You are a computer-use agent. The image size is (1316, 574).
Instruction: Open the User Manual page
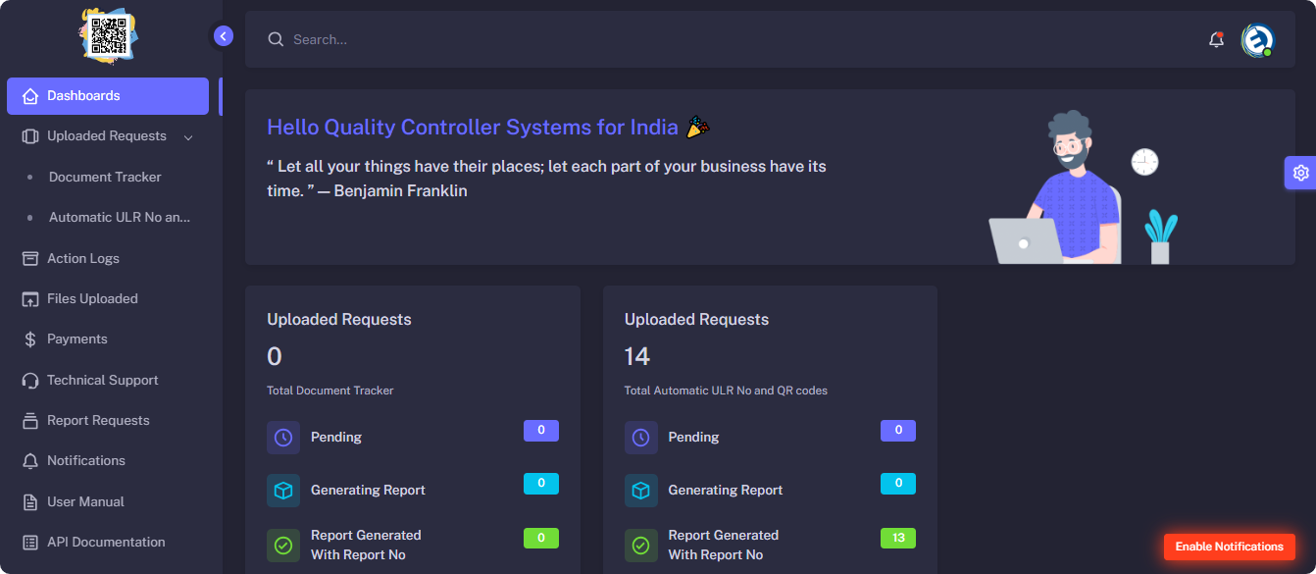pos(85,502)
